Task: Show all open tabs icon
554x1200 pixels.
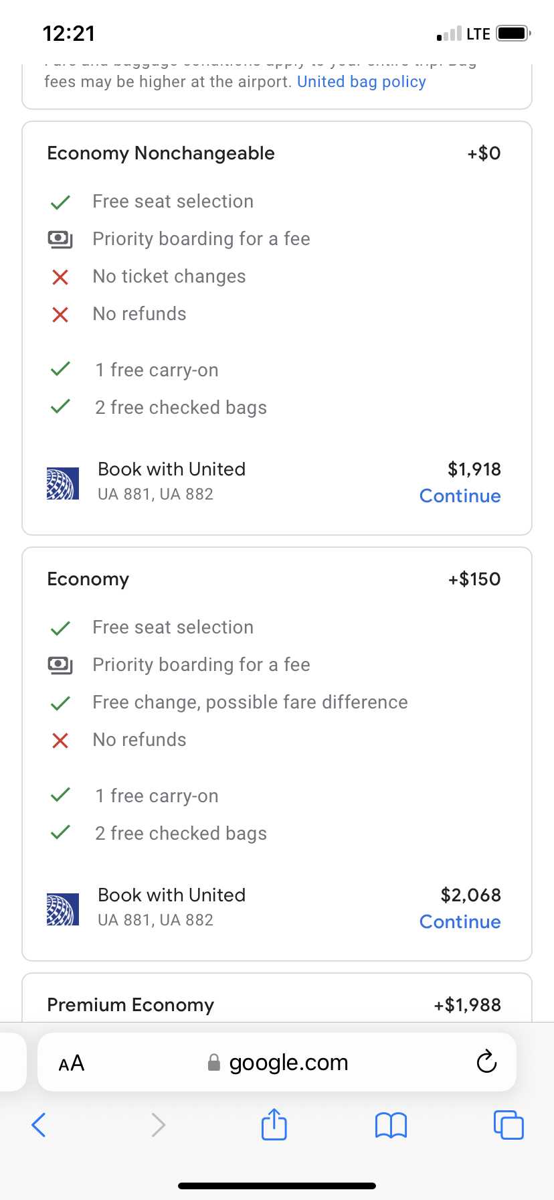Action: click(x=509, y=1124)
